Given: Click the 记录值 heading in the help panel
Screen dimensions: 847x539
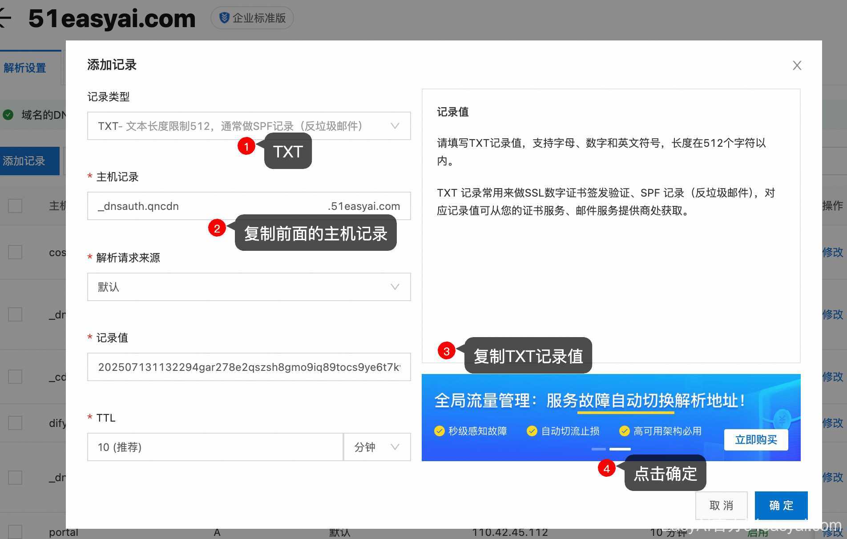Looking at the screenshot, I should (x=452, y=112).
